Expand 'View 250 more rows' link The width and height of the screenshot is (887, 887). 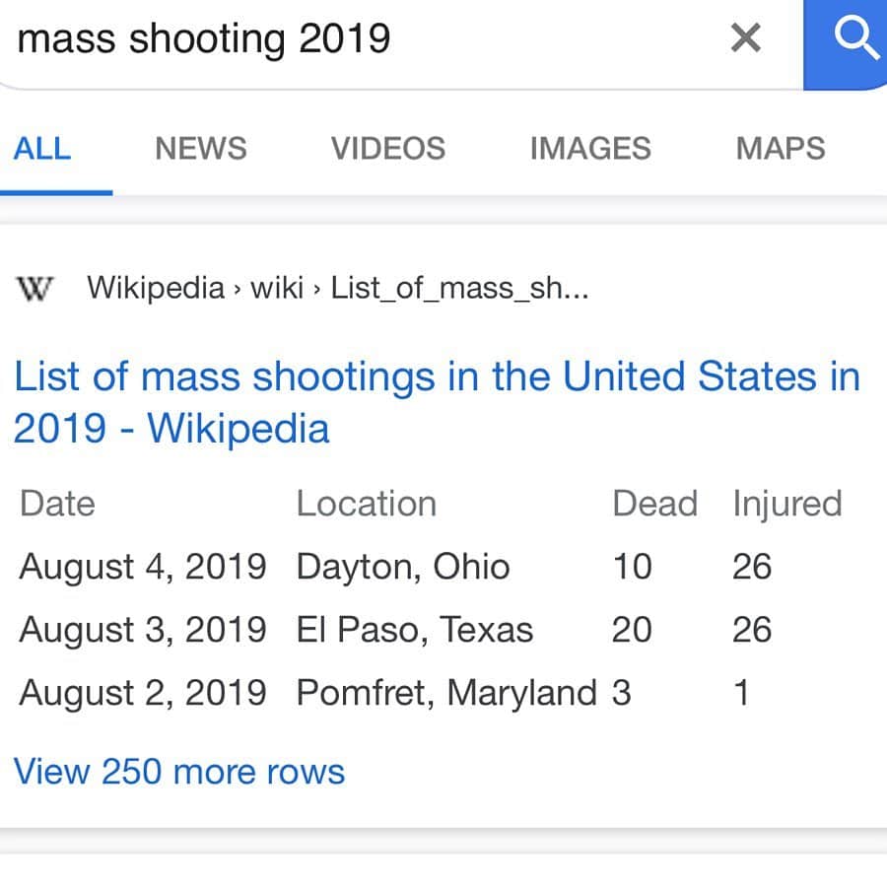(x=178, y=772)
